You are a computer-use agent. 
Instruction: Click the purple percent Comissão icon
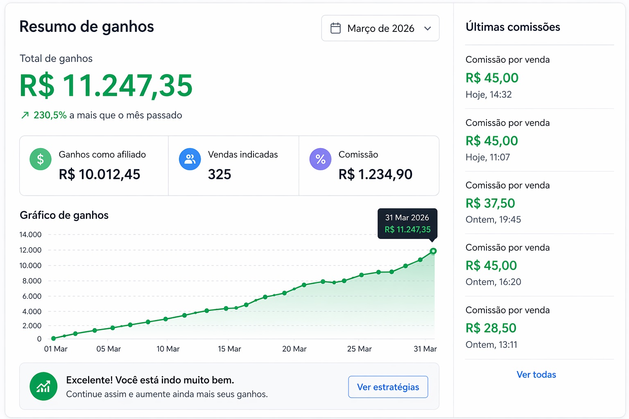tap(320, 159)
